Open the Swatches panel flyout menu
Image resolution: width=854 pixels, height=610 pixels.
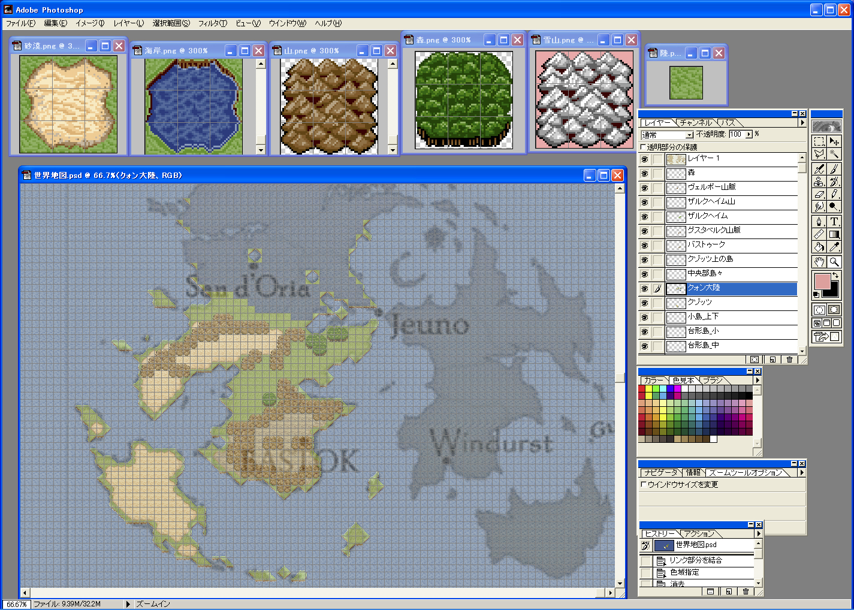tap(757, 380)
